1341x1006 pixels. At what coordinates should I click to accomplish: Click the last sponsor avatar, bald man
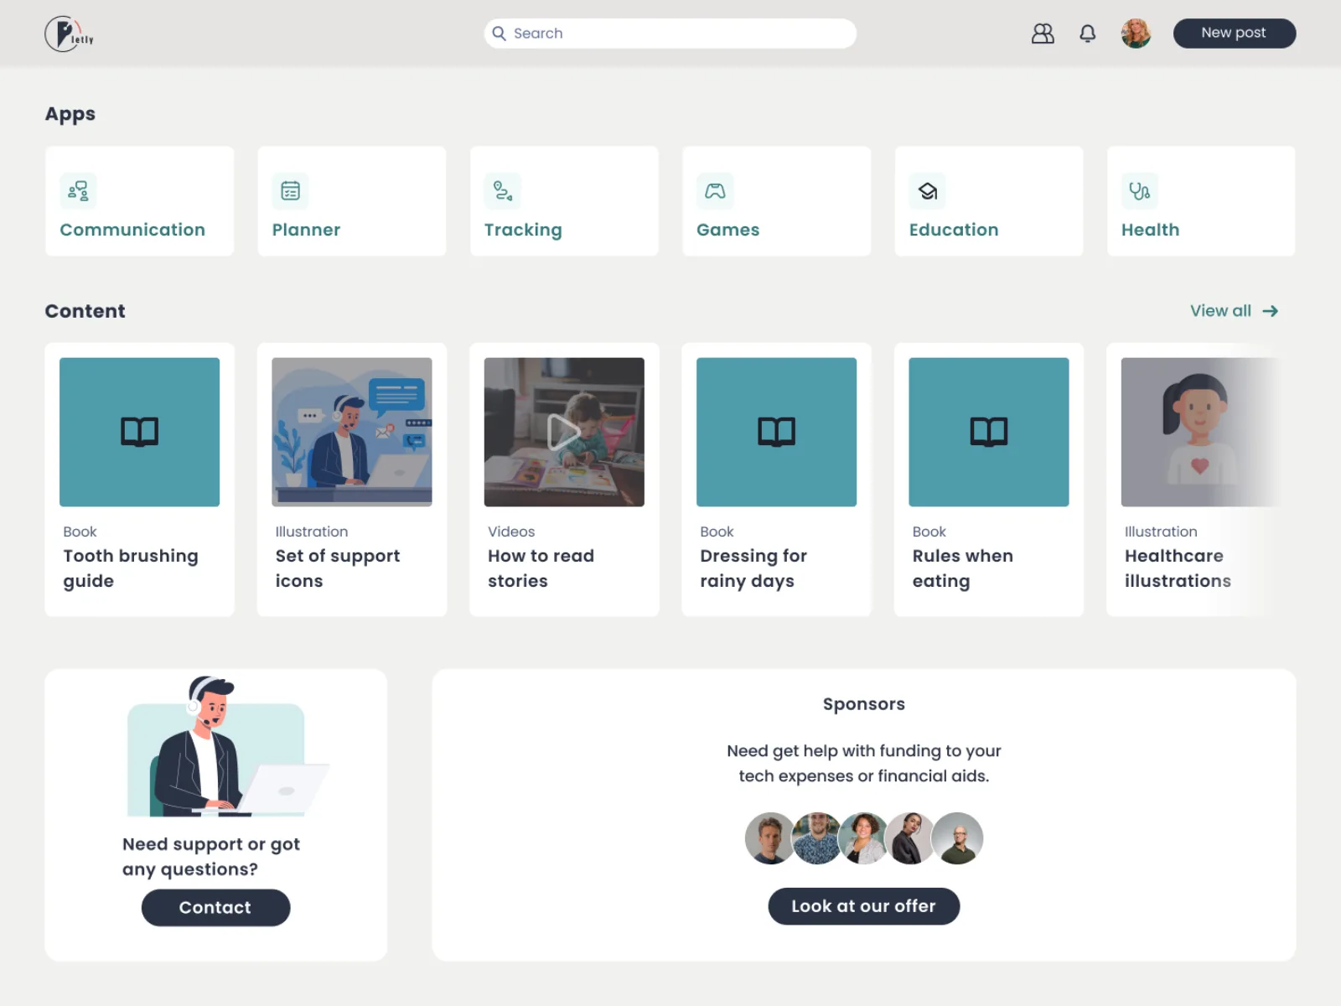(958, 838)
